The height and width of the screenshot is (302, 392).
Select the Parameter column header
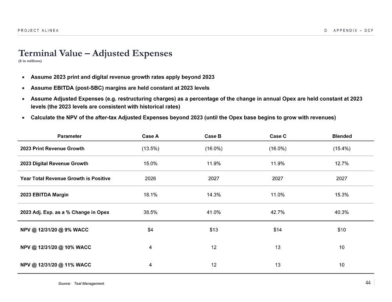pyautogui.click(x=69, y=136)
